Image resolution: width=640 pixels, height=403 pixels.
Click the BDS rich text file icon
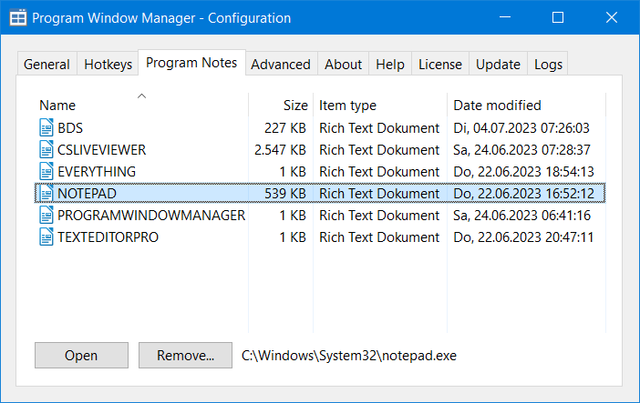[x=46, y=128]
